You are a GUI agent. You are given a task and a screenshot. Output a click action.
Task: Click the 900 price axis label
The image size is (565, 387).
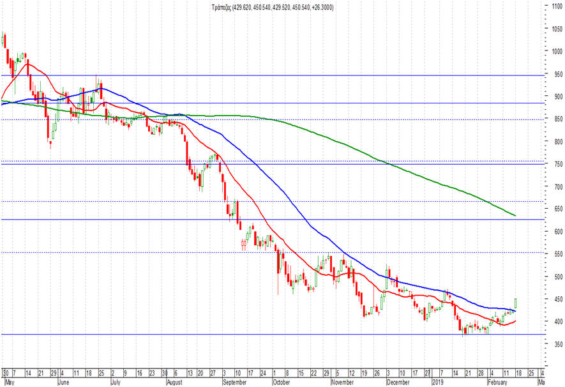[x=559, y=96]
